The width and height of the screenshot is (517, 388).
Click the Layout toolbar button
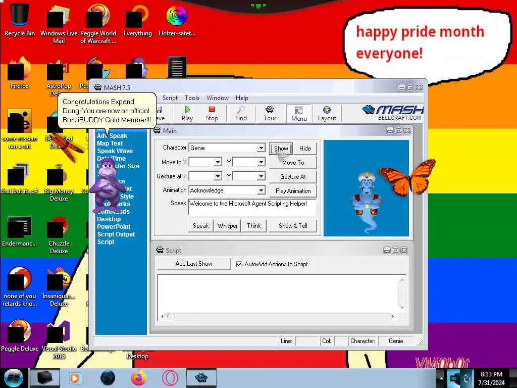(327, 114)
